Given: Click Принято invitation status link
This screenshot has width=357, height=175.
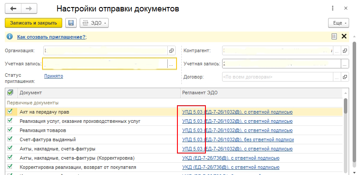Looking at the screenshot, I should tap(53, 76).
